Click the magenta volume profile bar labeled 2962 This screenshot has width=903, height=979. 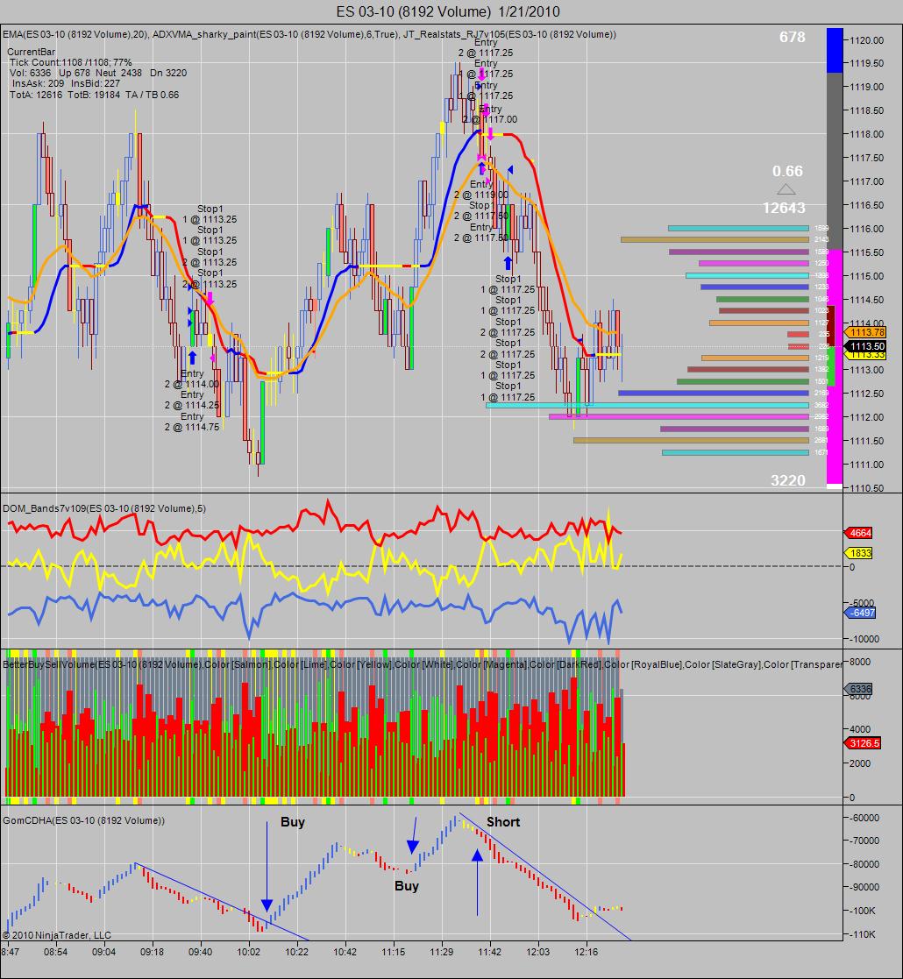[x=679, y=416]
